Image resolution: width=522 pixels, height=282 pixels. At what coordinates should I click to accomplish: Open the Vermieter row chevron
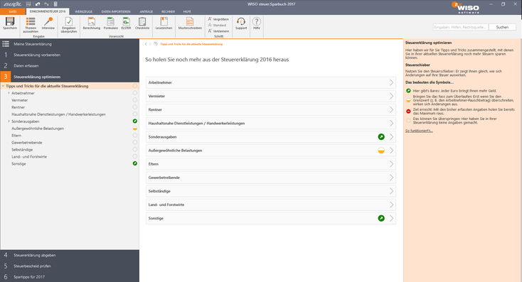pos(391,96)
